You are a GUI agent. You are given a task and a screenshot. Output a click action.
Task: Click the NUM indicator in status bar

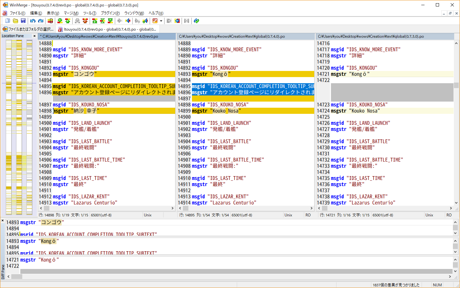click(437, 285)
